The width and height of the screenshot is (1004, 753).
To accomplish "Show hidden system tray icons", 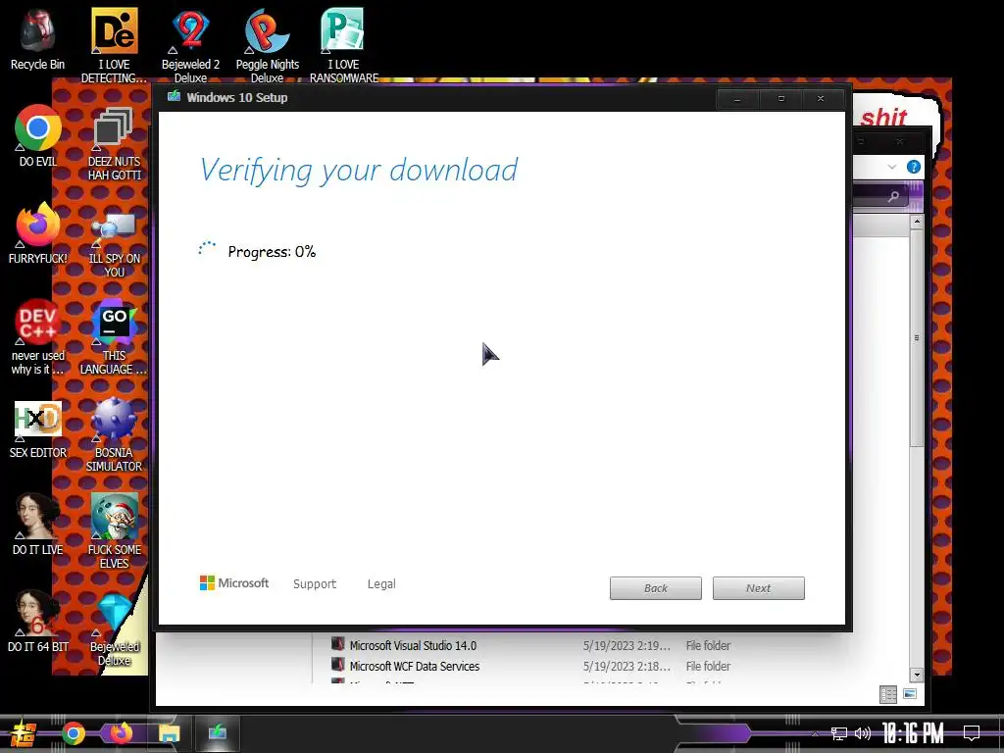I will pos(815,733).
